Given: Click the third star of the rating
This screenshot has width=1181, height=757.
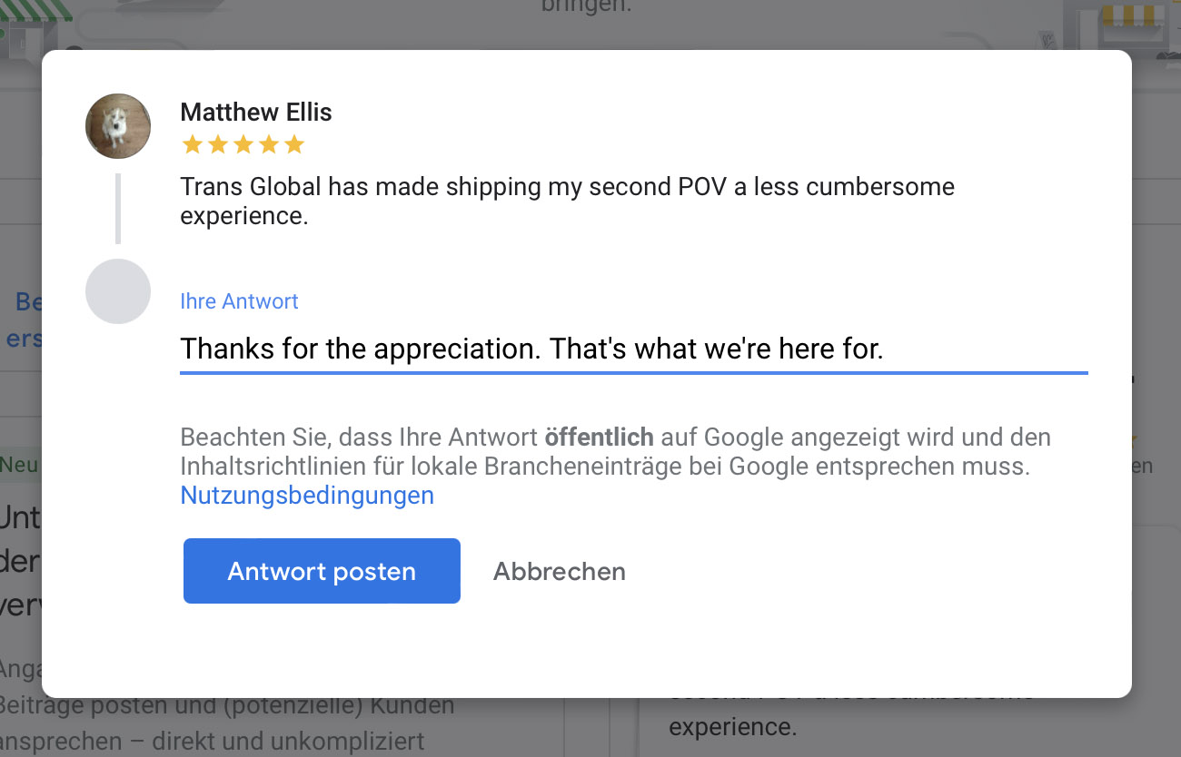Looking at the screenshot, I should click(x=243, y=145).
